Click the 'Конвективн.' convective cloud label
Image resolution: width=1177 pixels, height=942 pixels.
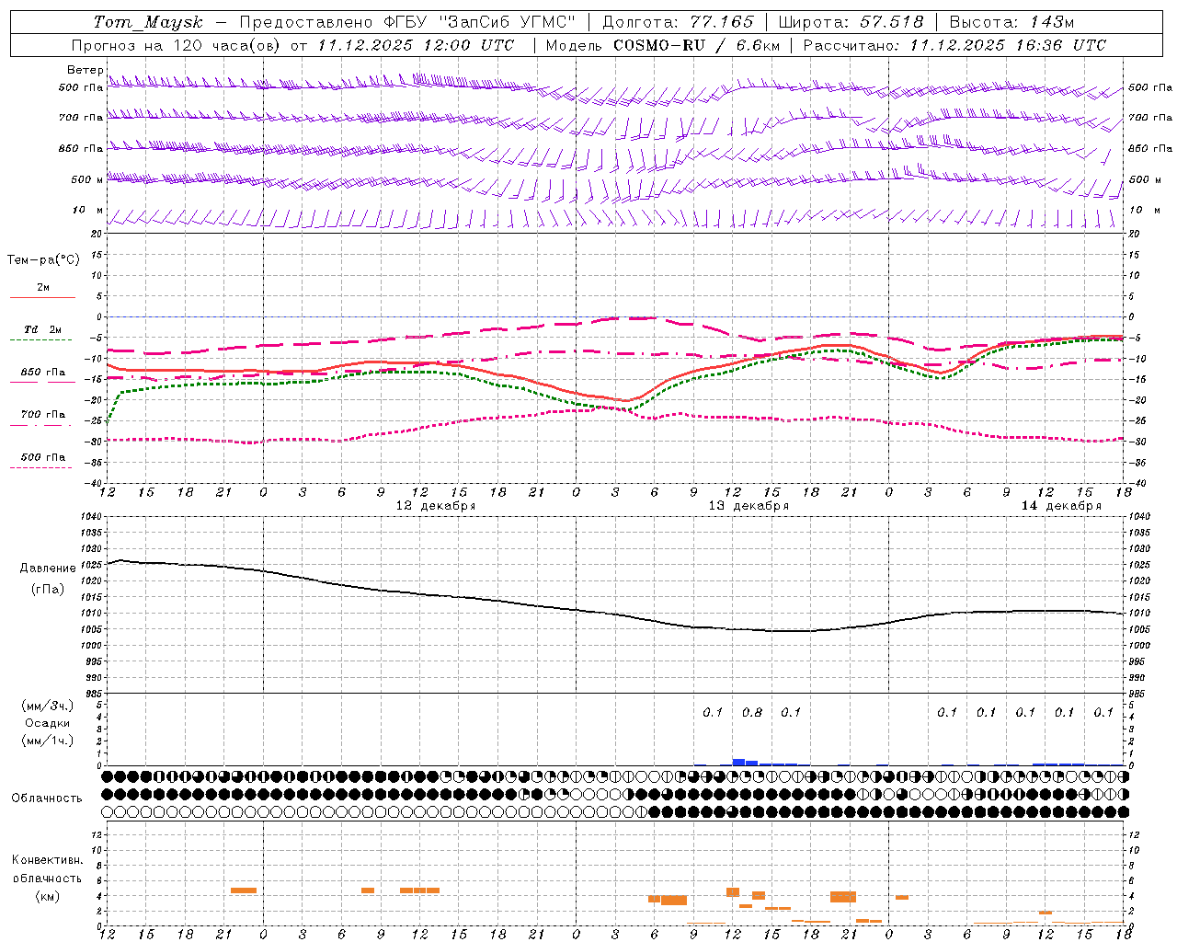(x=48, y=860)
